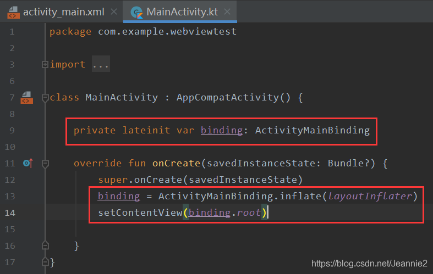Close the activity_main.xml tab

[114, 12]
